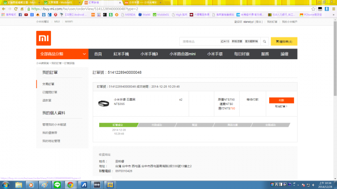The height and width of the screenshot is (189, 337).
Task: Open the 論壇 navigation item
Action: pyautogui.click(x=285, y=54)
